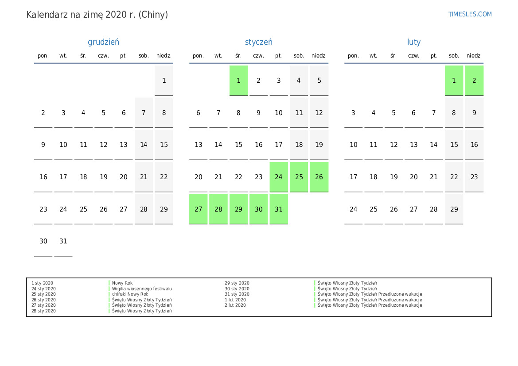518x366 pixels.
Task: Click legend date '26 sty 2020'
Action: tap(43, 300)
